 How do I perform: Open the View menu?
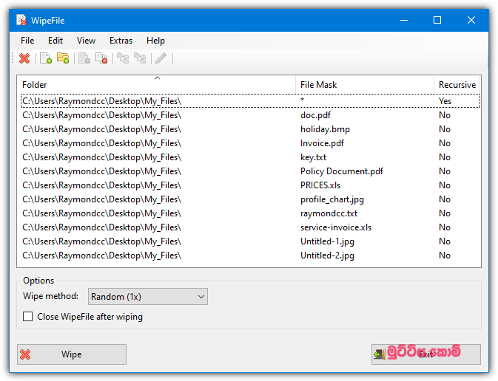point(86,41)
